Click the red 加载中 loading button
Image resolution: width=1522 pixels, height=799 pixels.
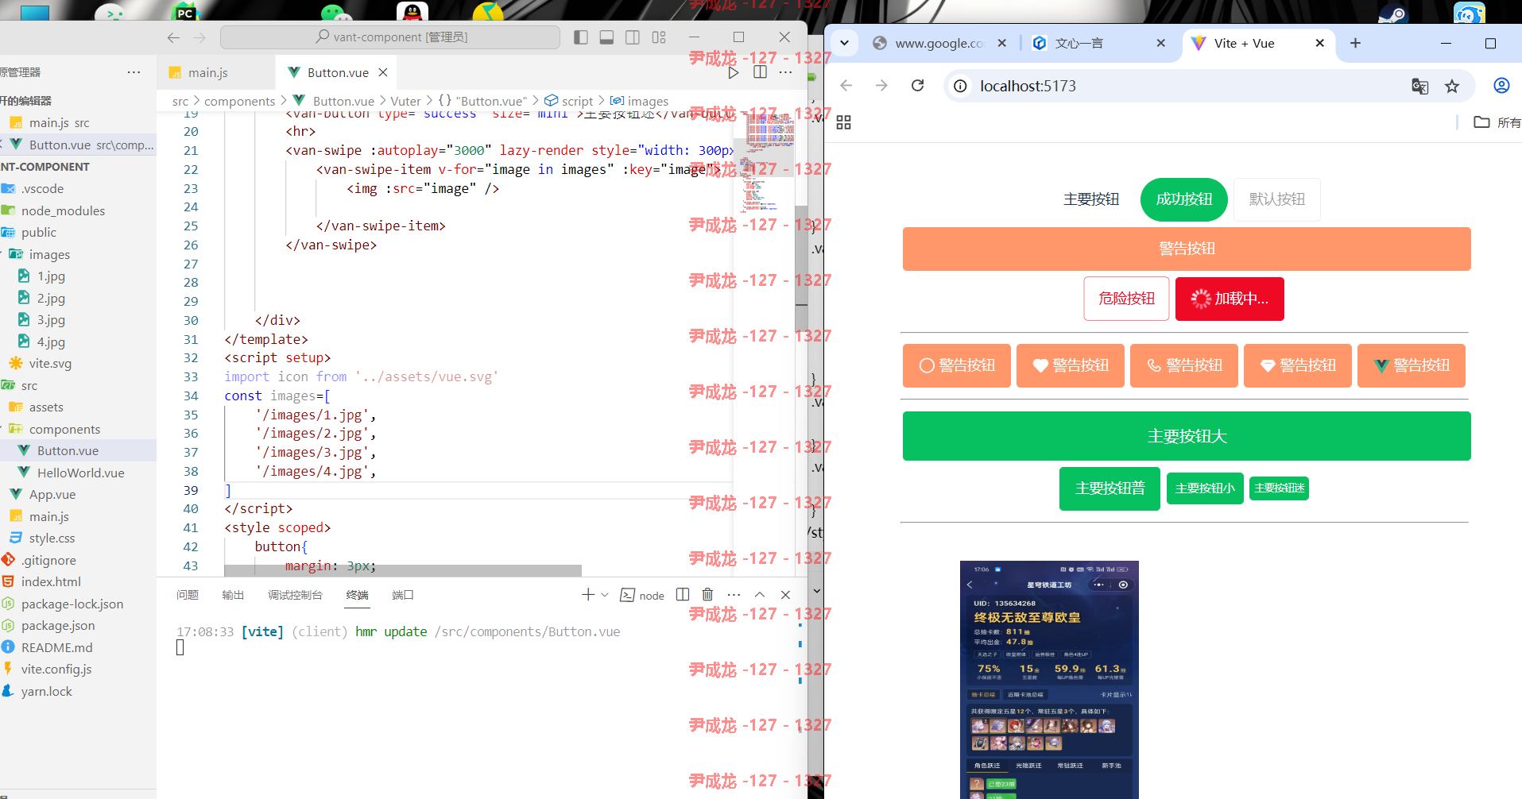1230,299
